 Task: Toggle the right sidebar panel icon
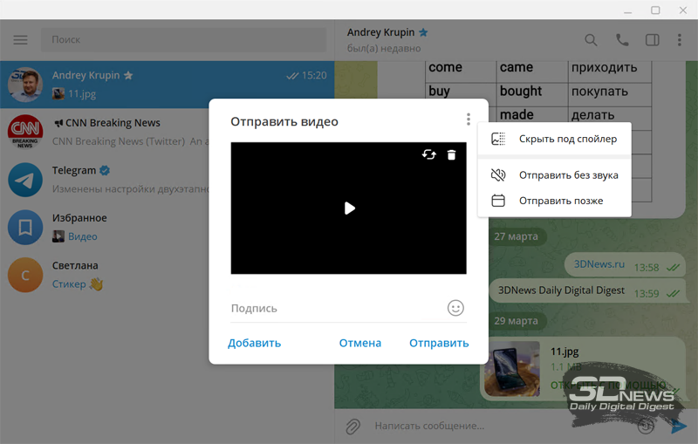(x=652, y=40)
